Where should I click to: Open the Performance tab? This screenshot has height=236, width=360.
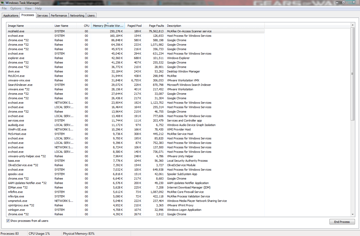59,15
